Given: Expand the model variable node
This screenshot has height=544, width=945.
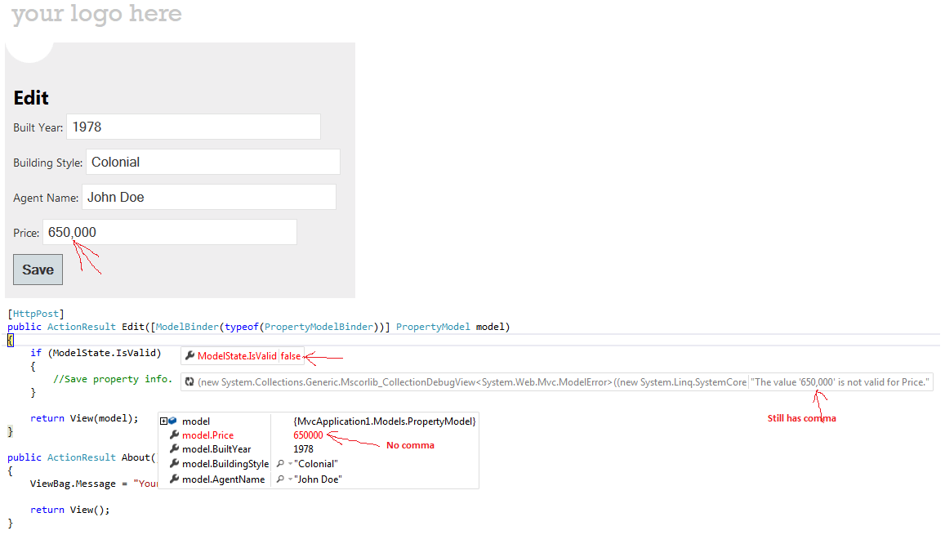Looking at the screenshot, I should (x=163, y=421).
